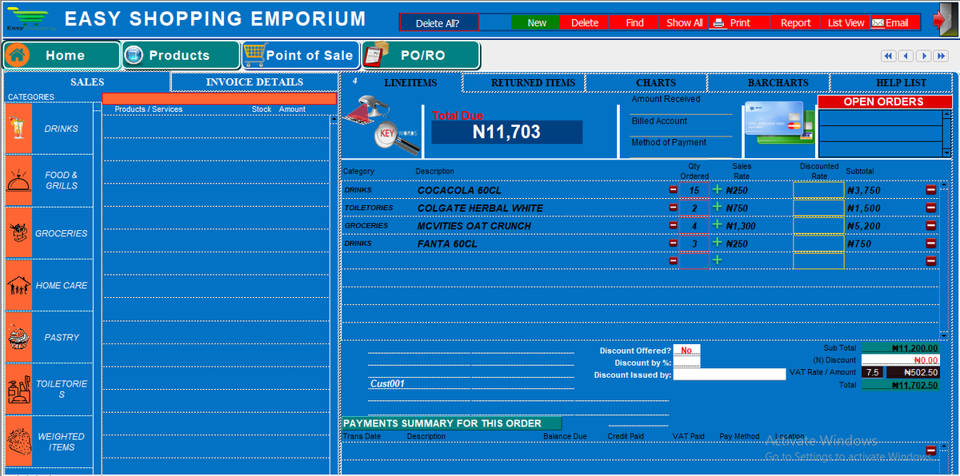The height and width of the screenshot is (476, 960).
Task: Click the Toiletories category icon
Action: pyautogui.click(x=18, y=390)
